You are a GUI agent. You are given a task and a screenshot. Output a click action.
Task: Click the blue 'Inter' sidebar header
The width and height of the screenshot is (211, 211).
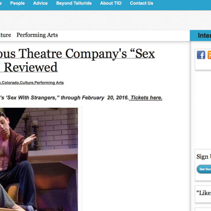click(201, 35)
